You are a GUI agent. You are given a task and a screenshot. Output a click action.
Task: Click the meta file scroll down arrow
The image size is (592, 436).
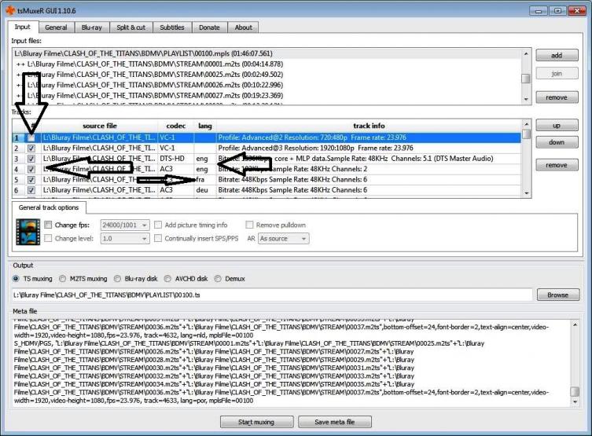click(x=575, y=402)
